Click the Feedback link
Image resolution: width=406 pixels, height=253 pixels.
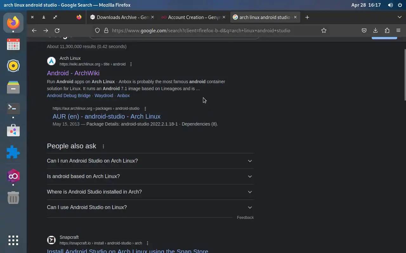245,218
